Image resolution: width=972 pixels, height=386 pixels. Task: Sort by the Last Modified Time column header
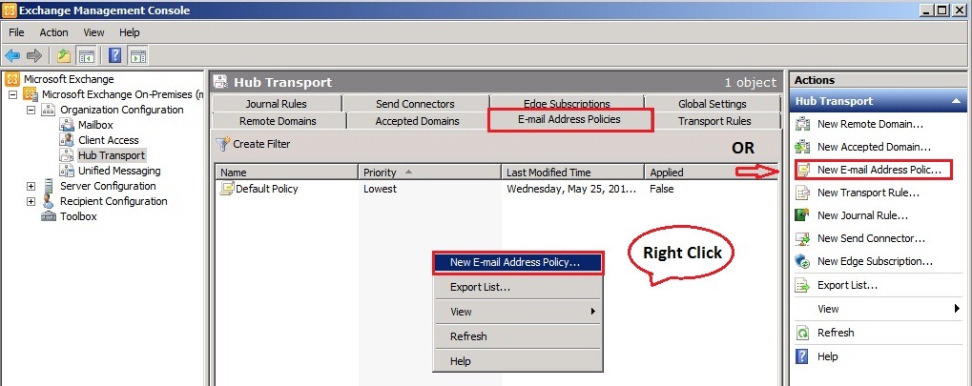pos(572,173)
